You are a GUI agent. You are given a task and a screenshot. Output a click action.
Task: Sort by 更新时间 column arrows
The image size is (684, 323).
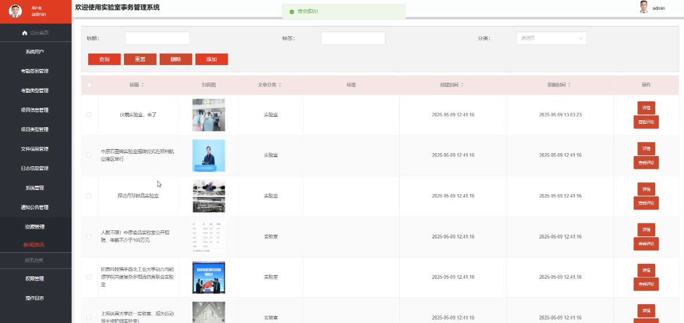570,85
